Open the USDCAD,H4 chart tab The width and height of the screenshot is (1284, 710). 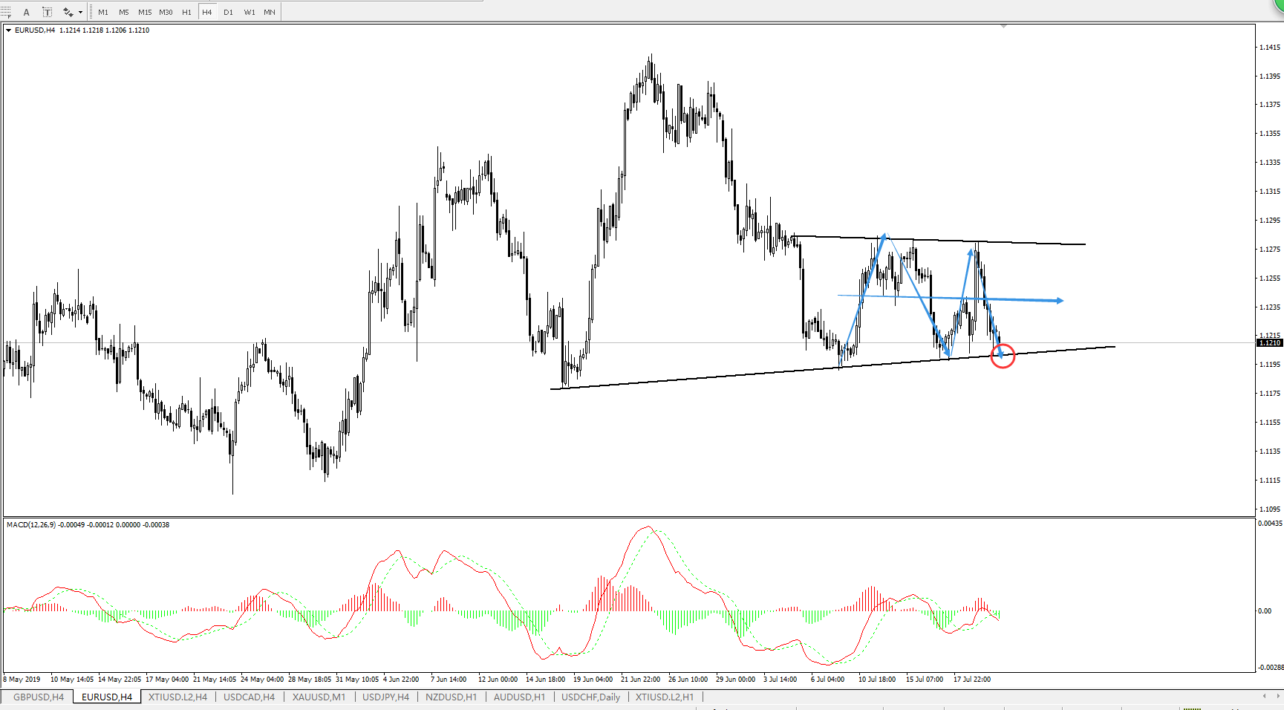[249, 697]
